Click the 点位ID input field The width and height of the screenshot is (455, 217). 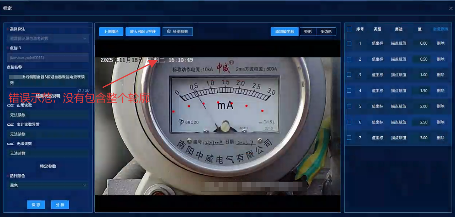[48, 57]
